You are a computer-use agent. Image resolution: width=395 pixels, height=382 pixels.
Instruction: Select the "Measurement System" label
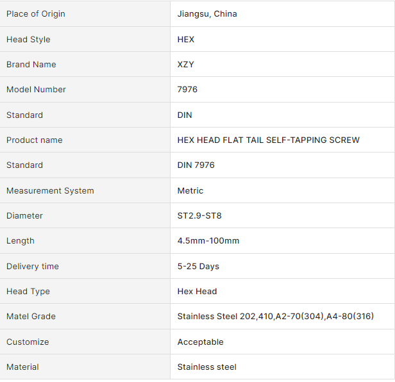(50, 191)
